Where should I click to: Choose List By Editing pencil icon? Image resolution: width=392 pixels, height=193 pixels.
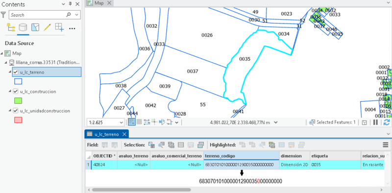tap(47, 27)
